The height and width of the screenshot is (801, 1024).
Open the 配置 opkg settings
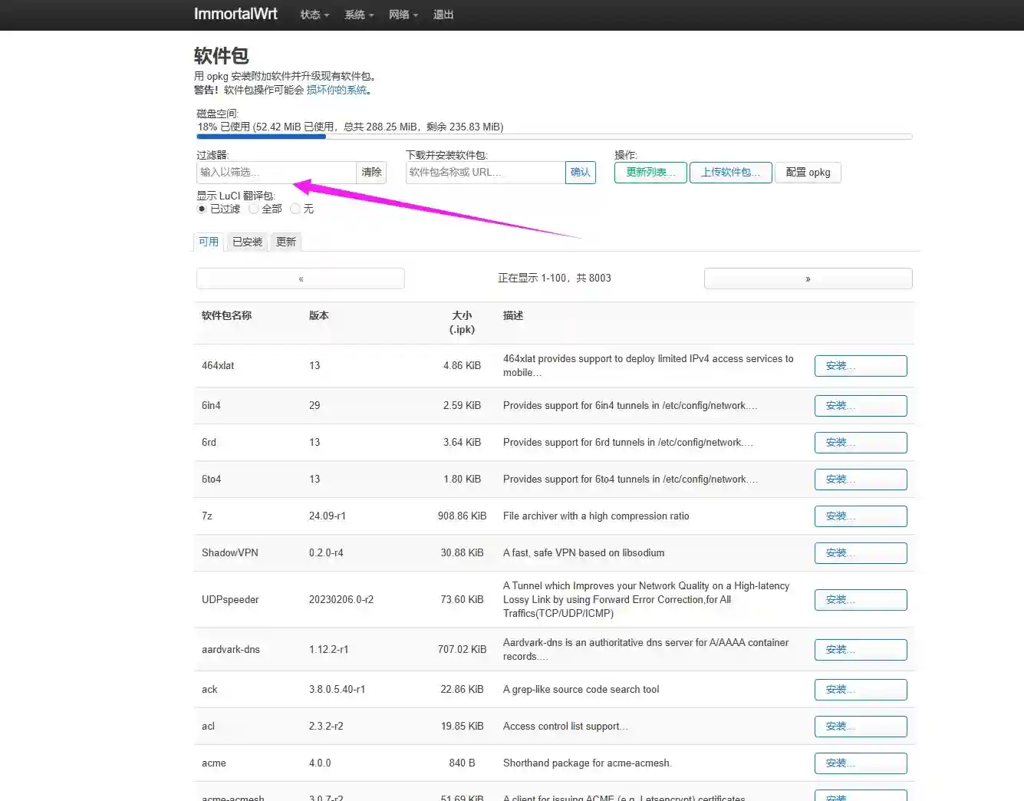808,172
